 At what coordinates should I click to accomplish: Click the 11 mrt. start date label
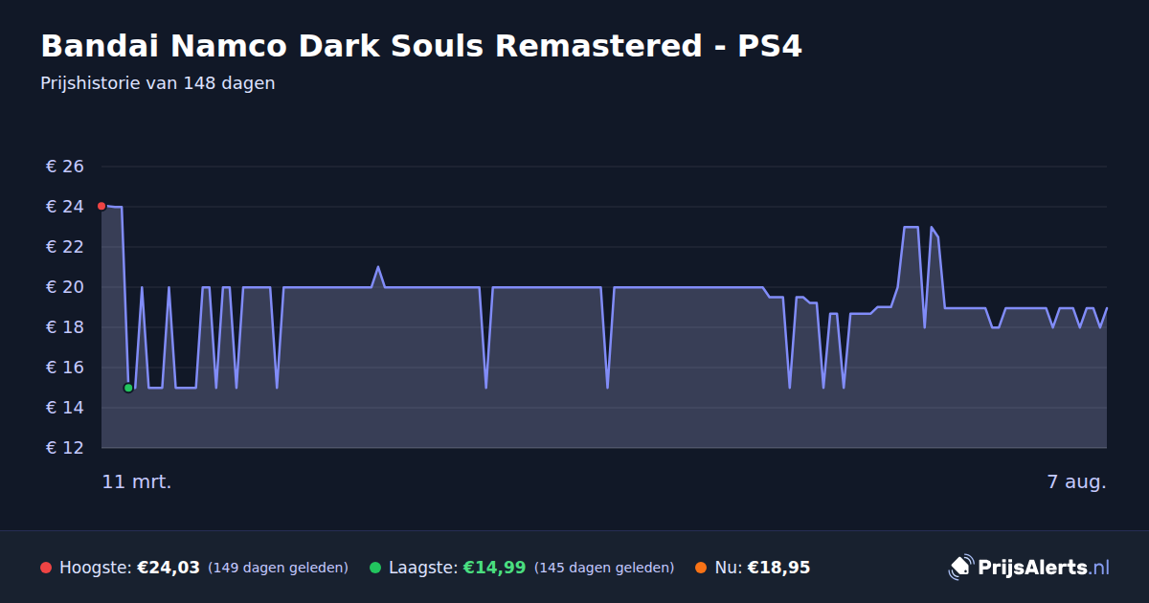(x=137, y=482)
